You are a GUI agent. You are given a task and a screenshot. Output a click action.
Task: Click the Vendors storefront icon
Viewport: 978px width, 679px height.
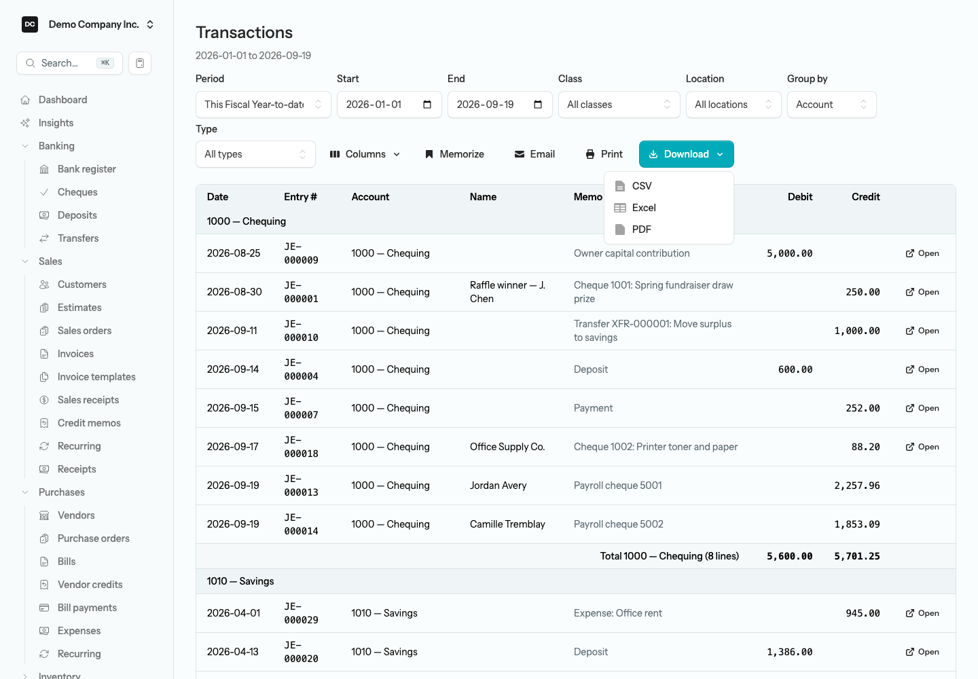44,515
